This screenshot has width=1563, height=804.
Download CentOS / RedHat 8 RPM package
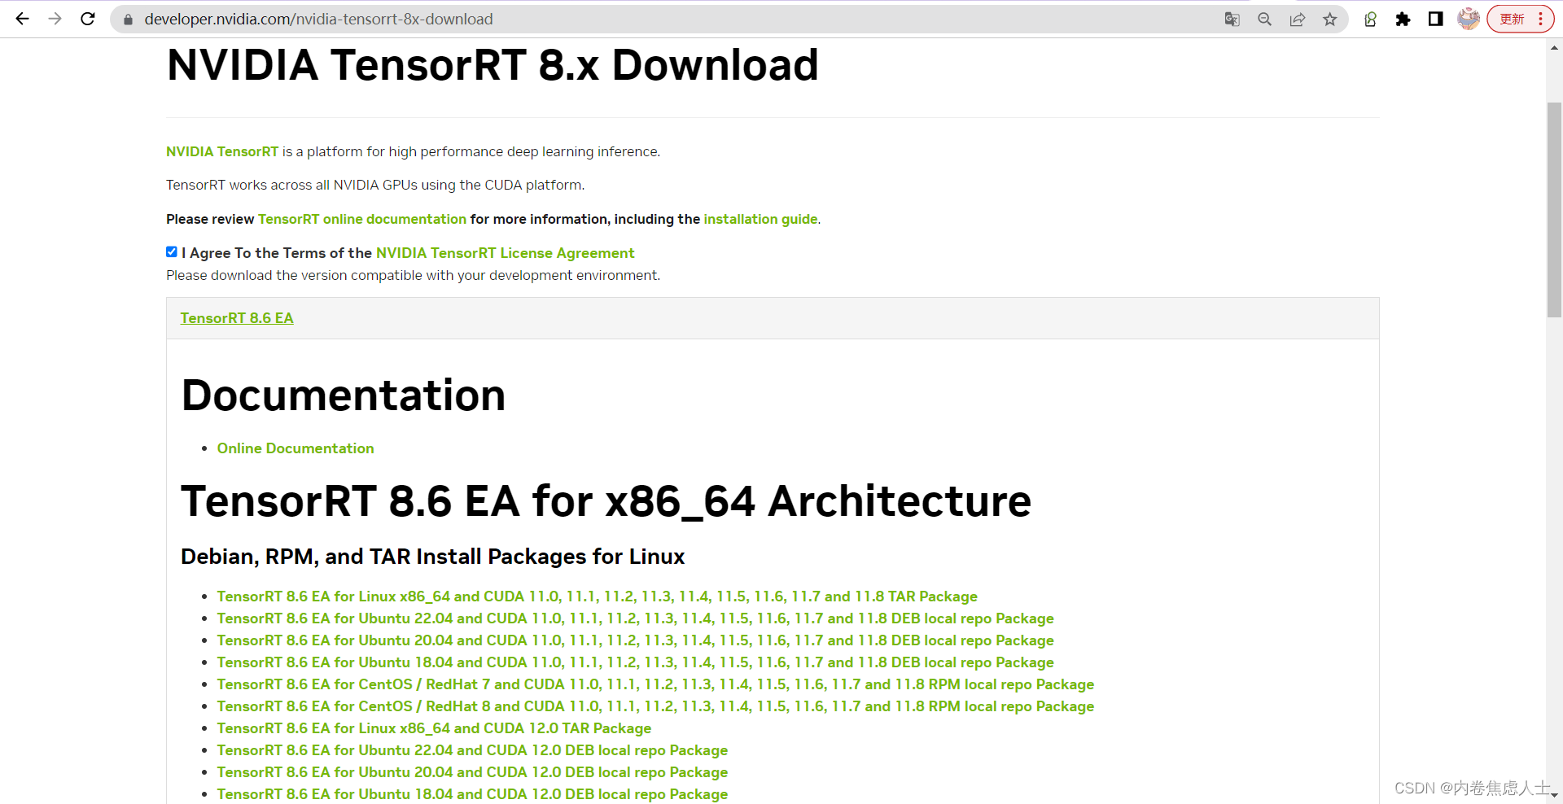655,706
